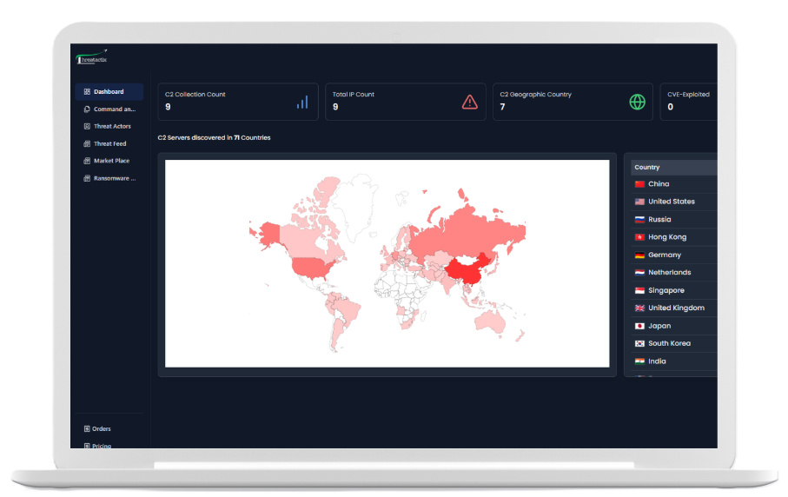
Task: Click the Russia flag icon
Action: 639,220
